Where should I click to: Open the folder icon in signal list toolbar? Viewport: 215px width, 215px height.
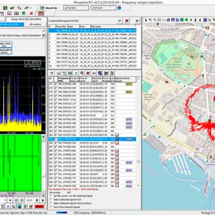click(x=58, y=73)
